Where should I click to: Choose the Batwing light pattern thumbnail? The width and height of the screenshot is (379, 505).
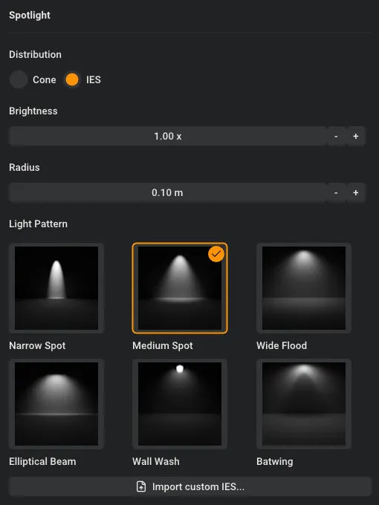(x=304, y=404)
